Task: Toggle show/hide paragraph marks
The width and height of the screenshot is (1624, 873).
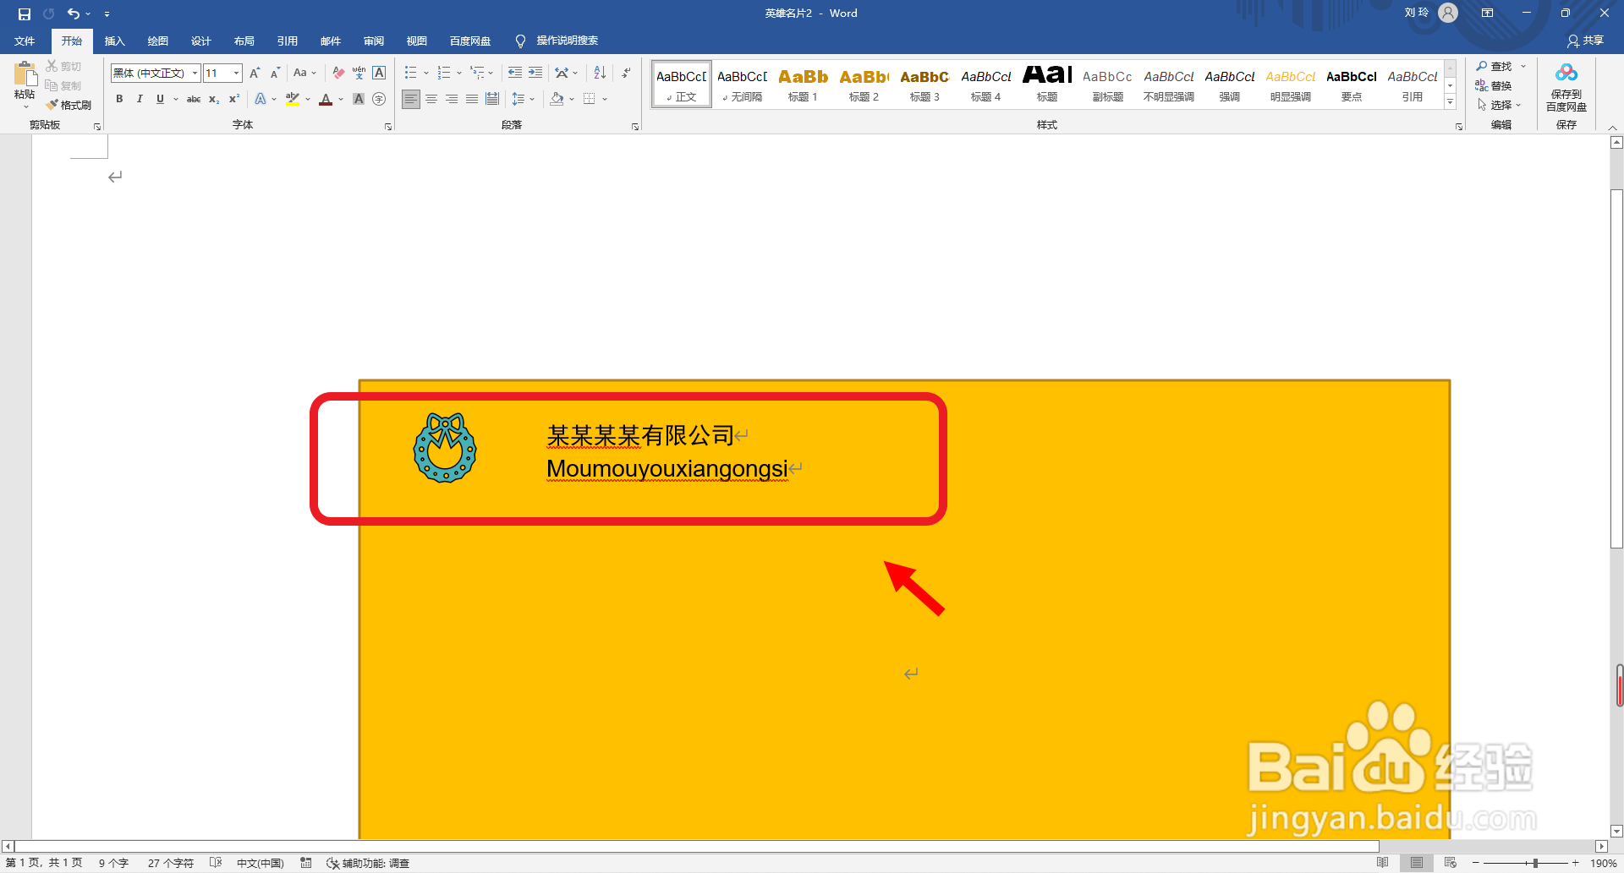Action: click(626, 73)
